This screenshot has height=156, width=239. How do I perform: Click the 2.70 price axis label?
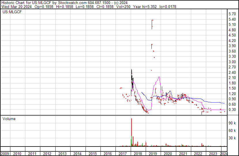tap(232, 67)
